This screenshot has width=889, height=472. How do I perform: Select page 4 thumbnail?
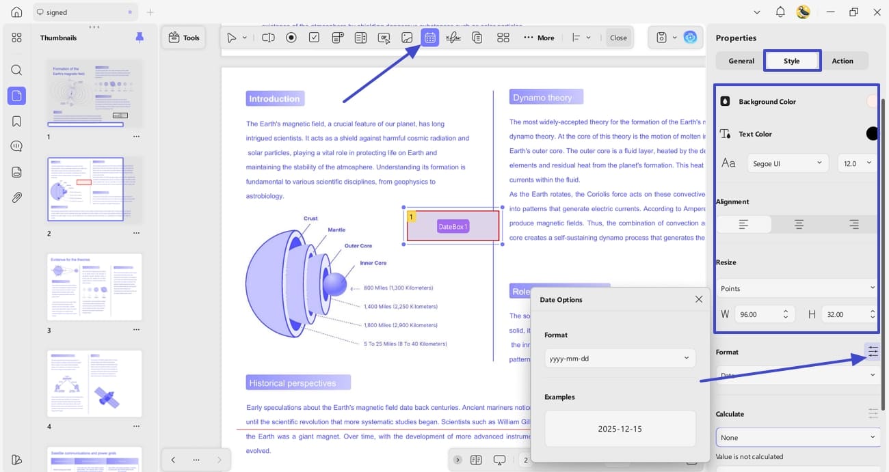(94, 384)
